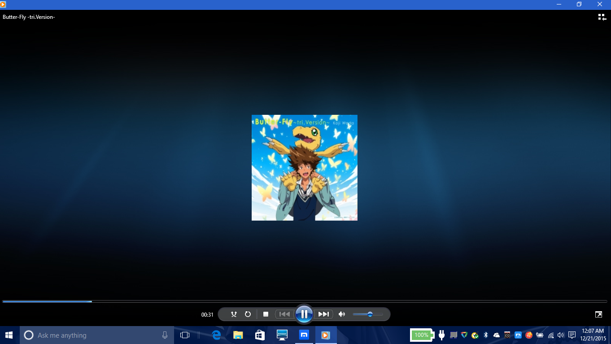
Task: Minimize the Media Player window
Action: [x=559, y=4]
